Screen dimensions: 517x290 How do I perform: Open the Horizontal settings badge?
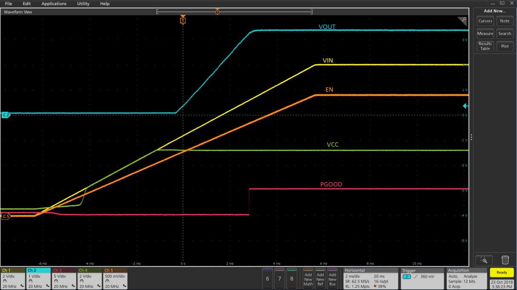coord(370,279)
